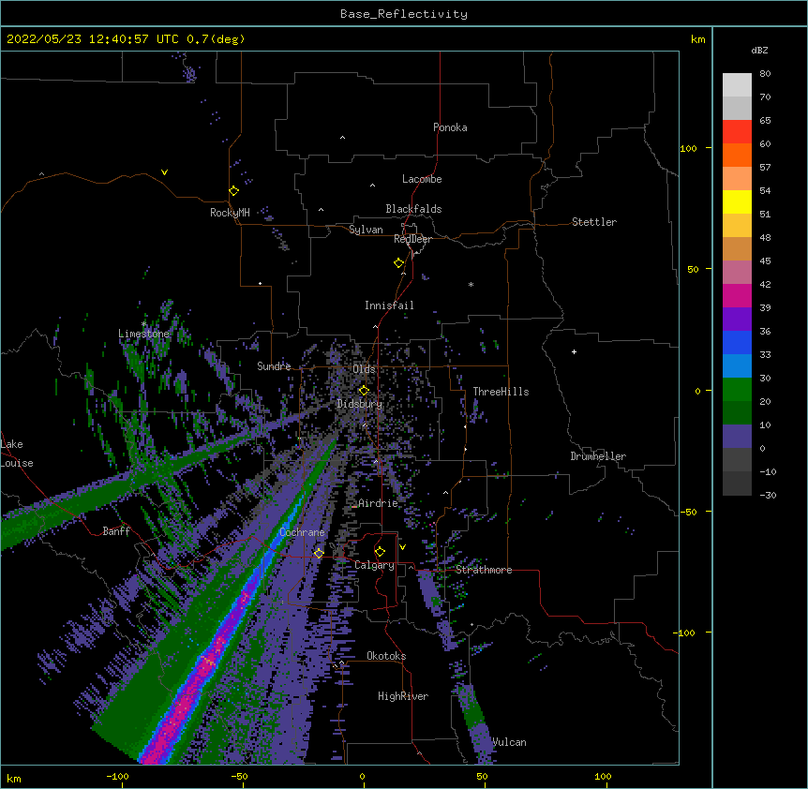Select the Banff label
Image resolution: width=808 pixels, height=789 pixels.
[x=116, y=531]
